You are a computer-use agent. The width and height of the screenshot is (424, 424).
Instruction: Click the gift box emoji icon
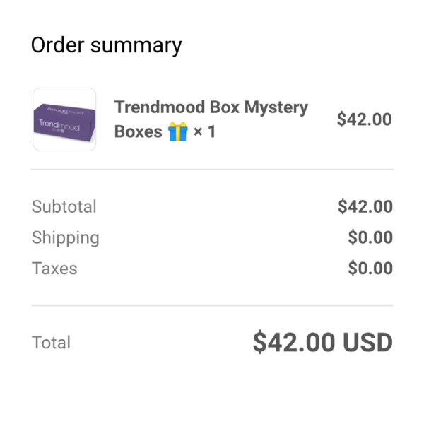[x=177, y=131]
